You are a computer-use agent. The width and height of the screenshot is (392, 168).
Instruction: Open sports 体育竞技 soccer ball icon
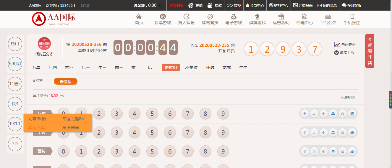click(x=210, y=17)
